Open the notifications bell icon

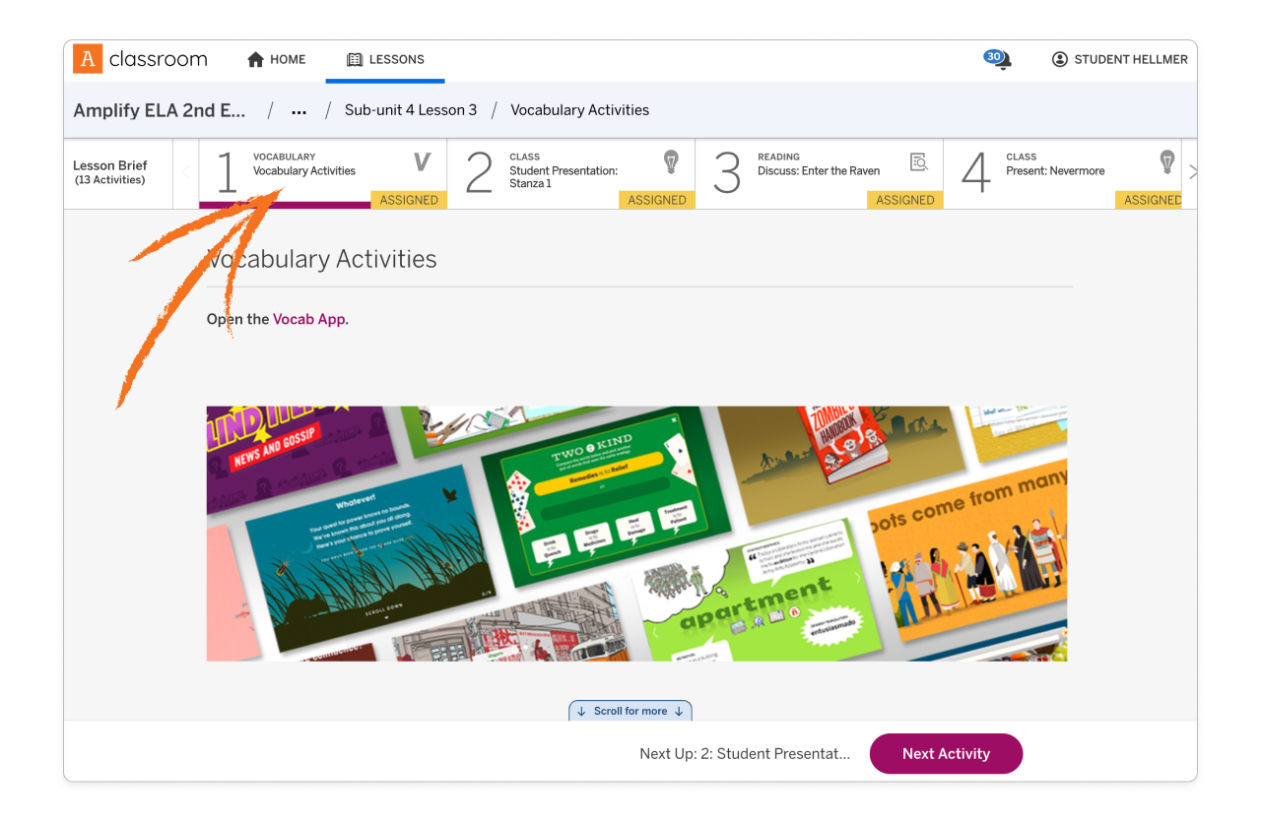tap(998, 59)
